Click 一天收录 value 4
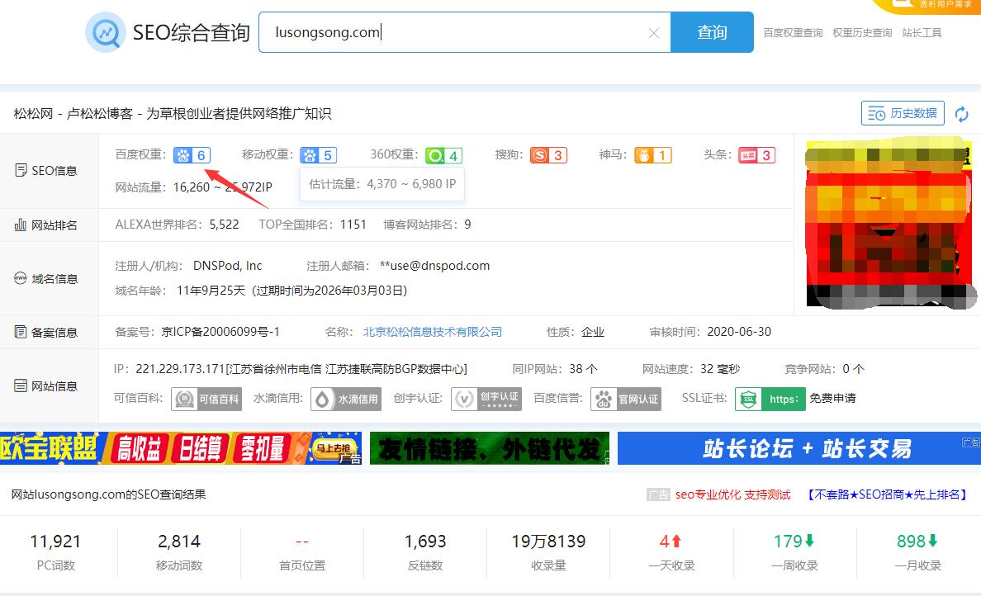Viewport: 981px width, 596px height. (670, 541)
